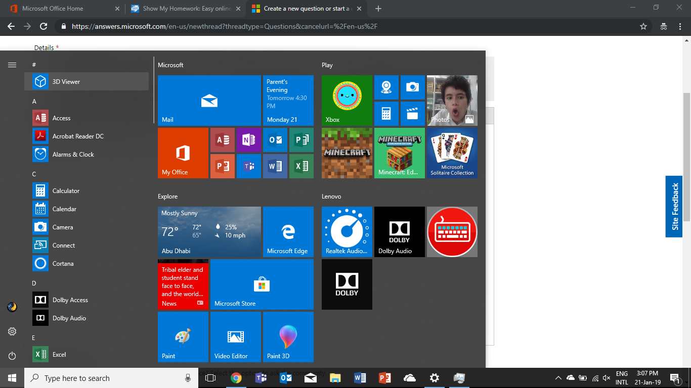691x388 pixels.
Task: Launch OneNote from its small purple tile
Action: point(249,140)
